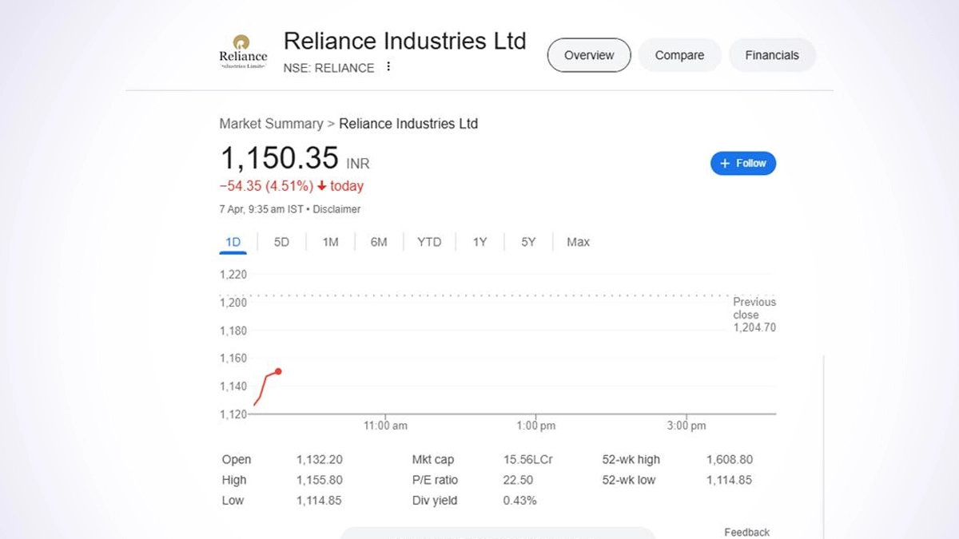The image size is (959, 539).
Task: Click the red current price dot on chart
Action: 278,371
